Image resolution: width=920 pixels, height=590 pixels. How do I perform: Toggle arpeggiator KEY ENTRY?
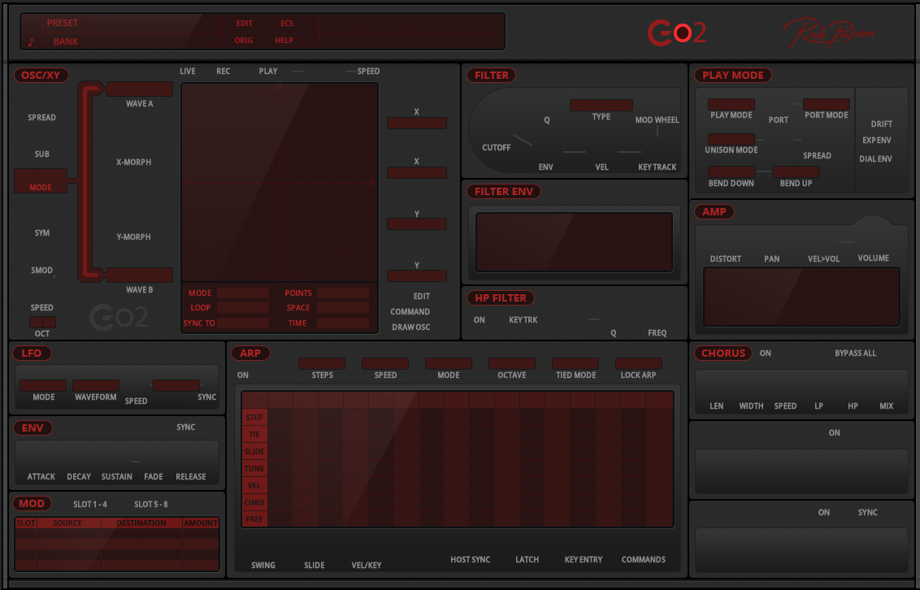584,559
